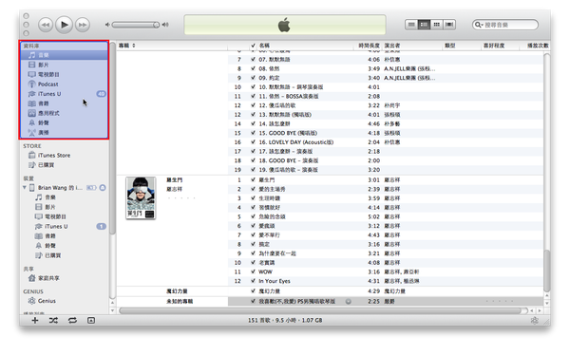Switch to Cover Flow view

coord(449,25)
